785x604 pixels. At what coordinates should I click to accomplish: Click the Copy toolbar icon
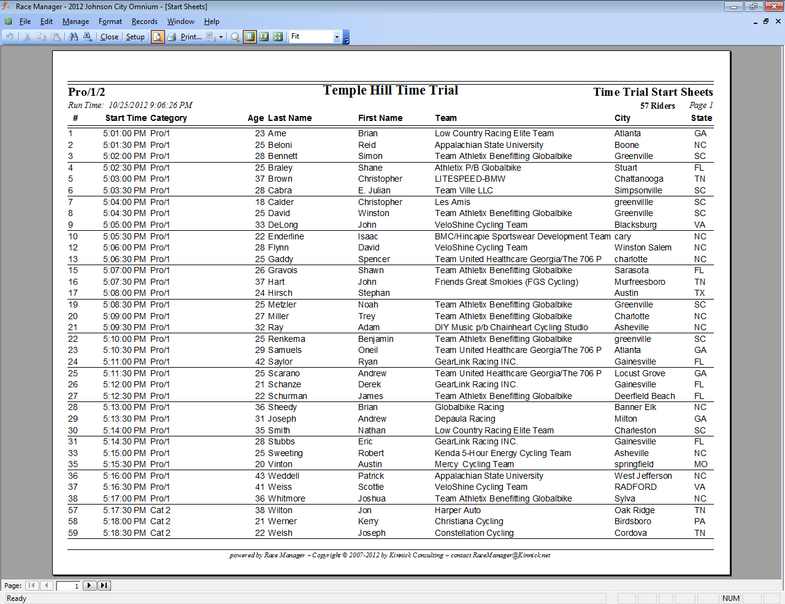[41, 37]
